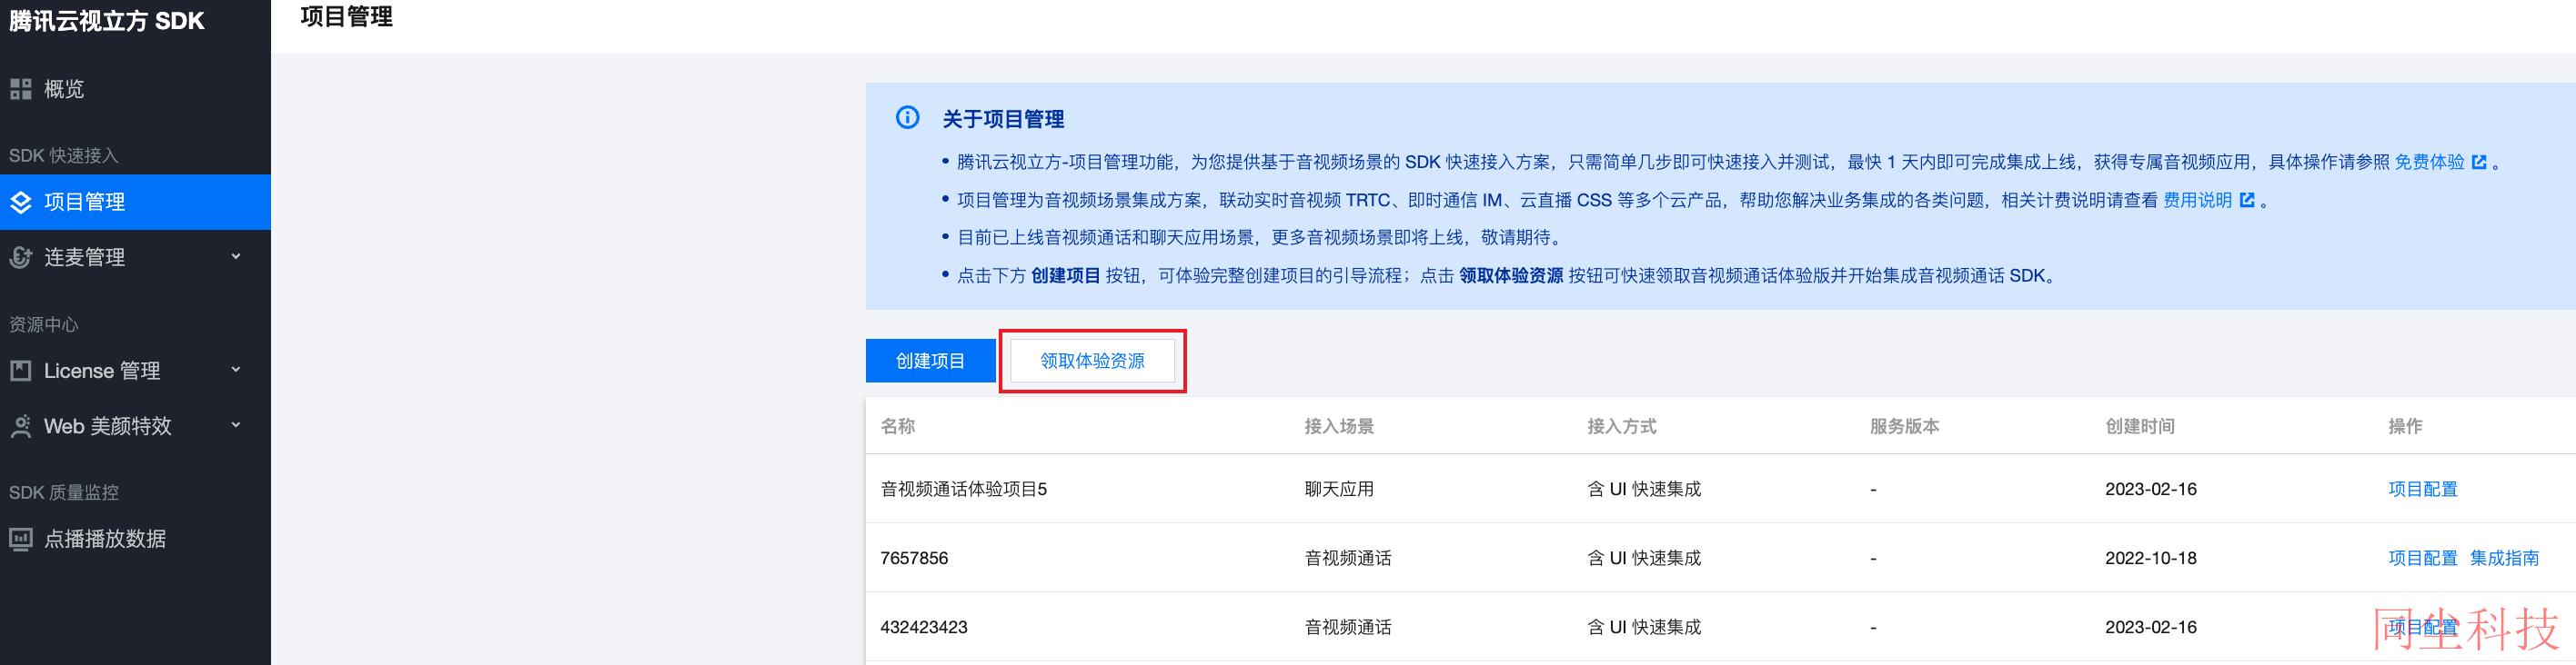Image resolution: width=2576 pixels, height=665 pixels.
Task: Click date 2023-02-16 in 432423423 row
Action: click(x=2151, y=627)
